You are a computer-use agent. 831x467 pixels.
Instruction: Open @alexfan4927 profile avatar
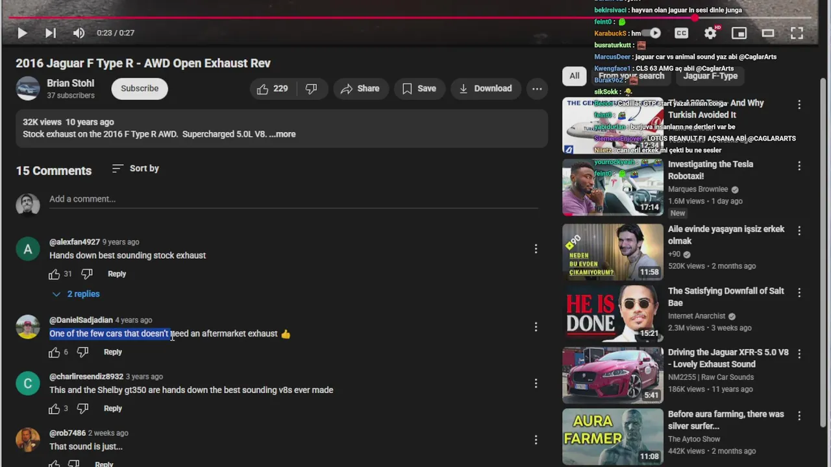tap(28, 249)
